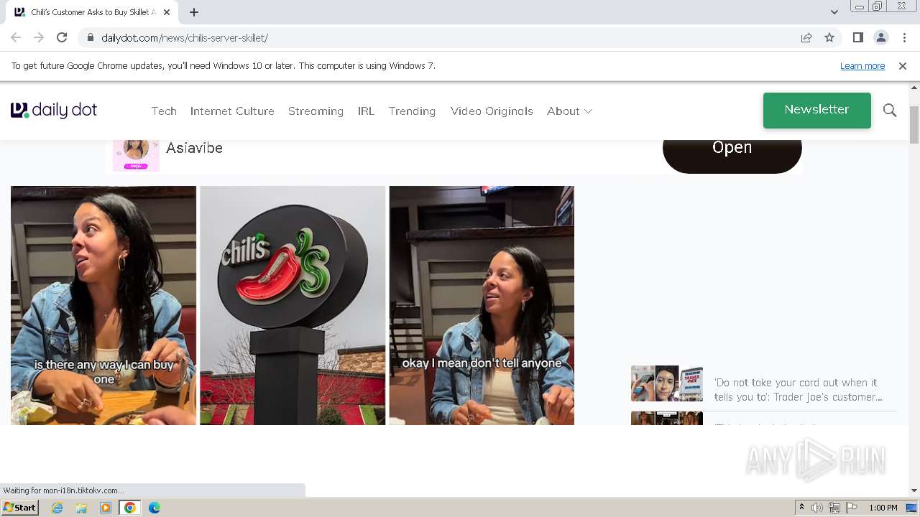Click the browser back arrow
This screenshot has width=920, height=517.
tap(16, 37)
